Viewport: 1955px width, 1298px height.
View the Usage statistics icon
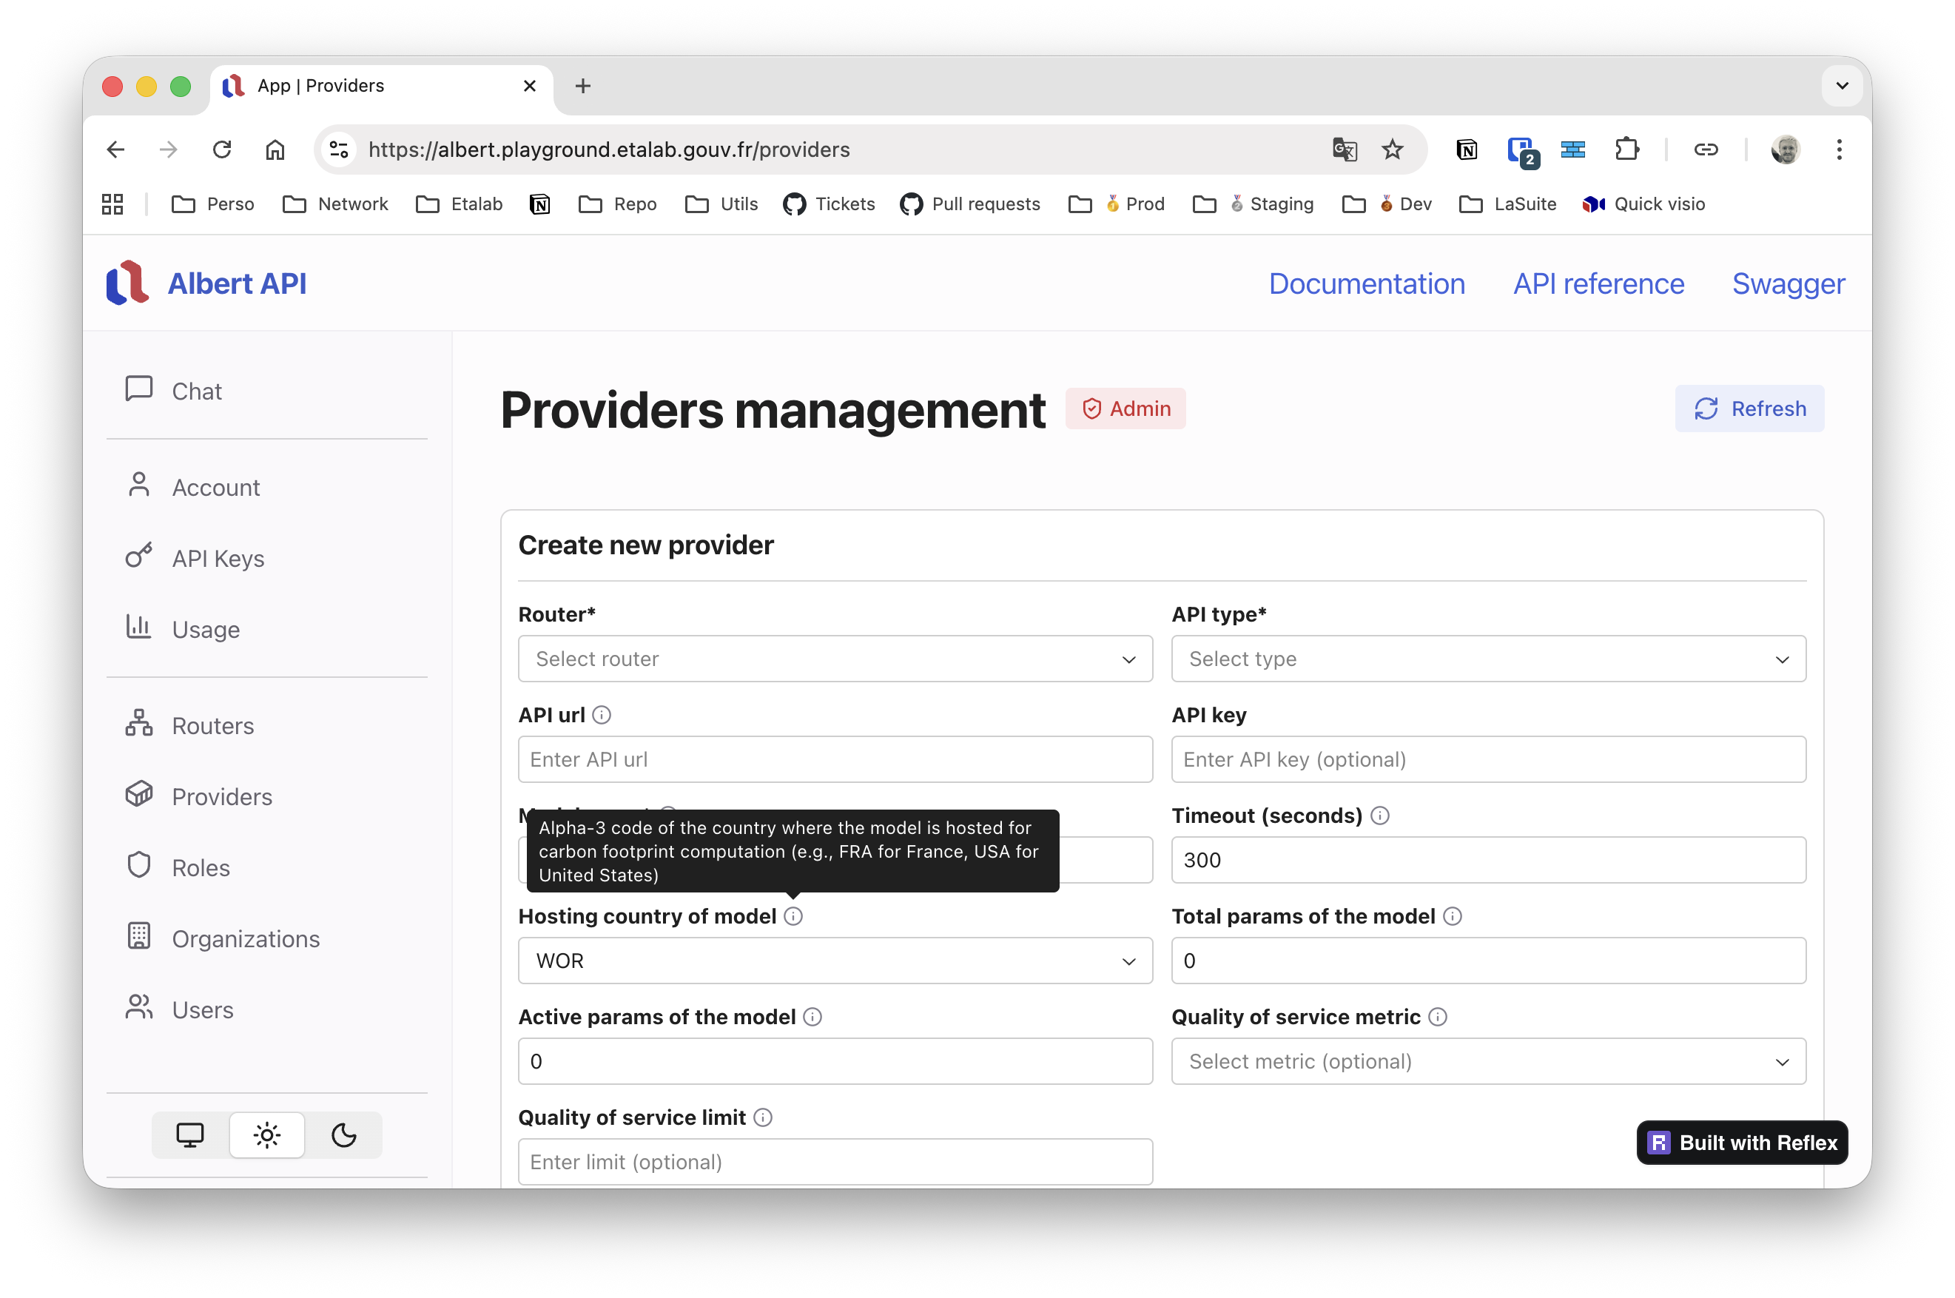pos(139,628)
